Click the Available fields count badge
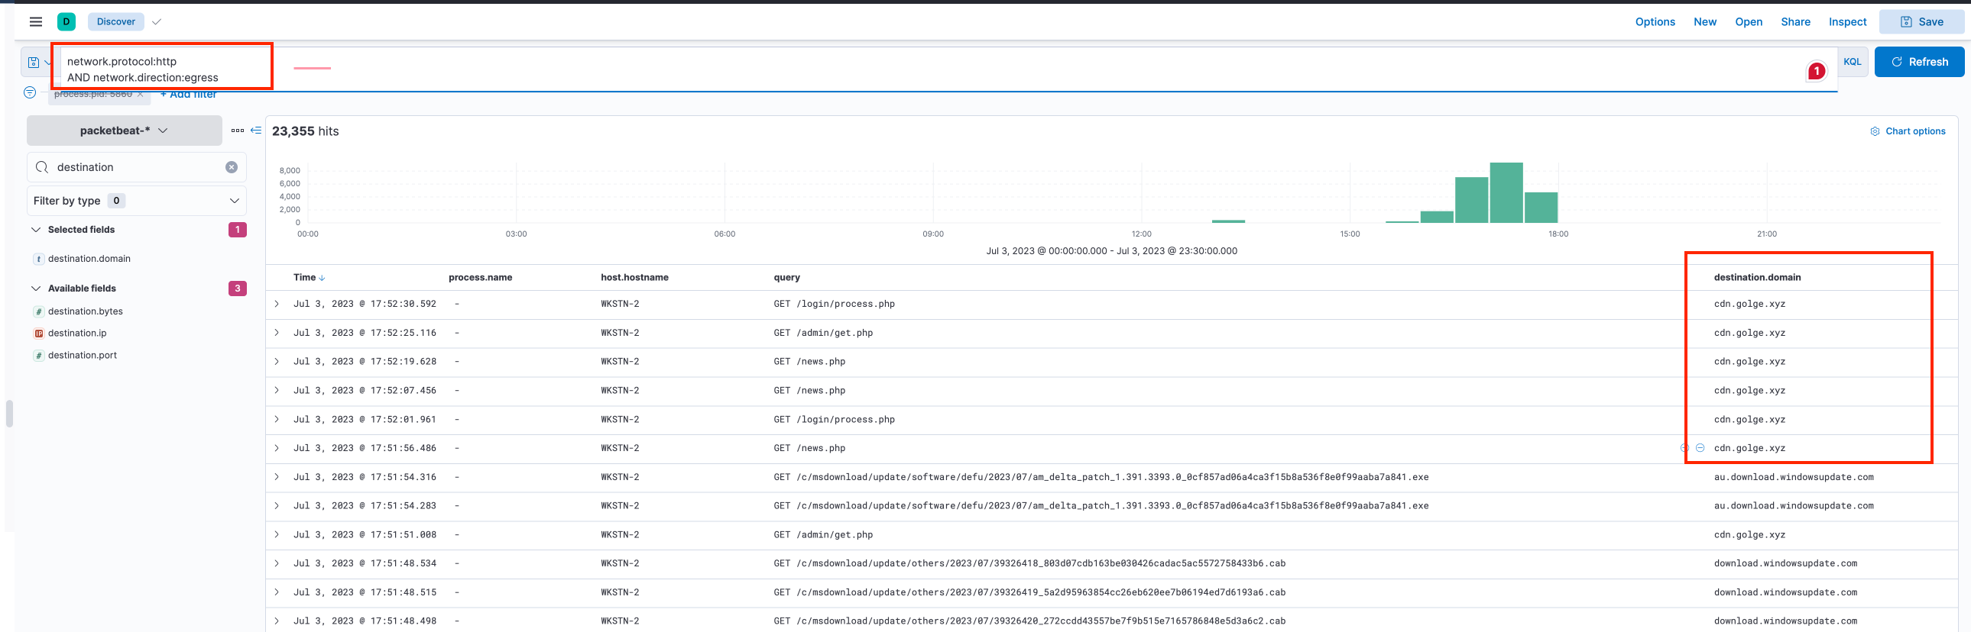The width and height of the screenshot is (1971, 632). (237, 289)
